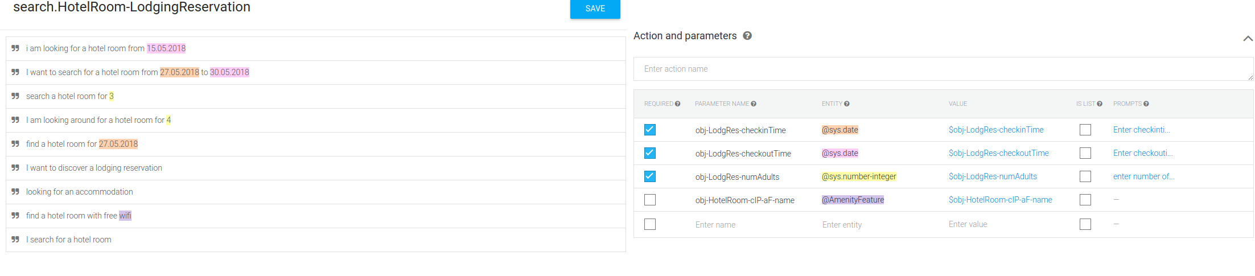Open entity selector for obj-LodgRes-numAdults
This screenshot has width=1255, height=276.
click(x=859, y=176)
